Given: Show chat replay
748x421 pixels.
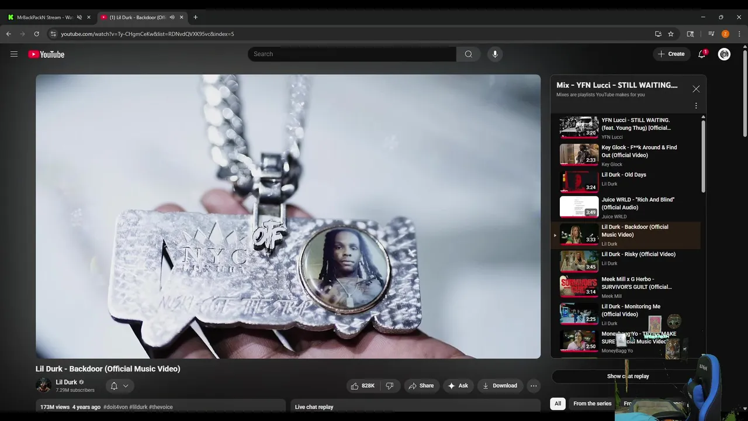Looking at the screenshot, I should pyautogui.click(x=628, y=376).
